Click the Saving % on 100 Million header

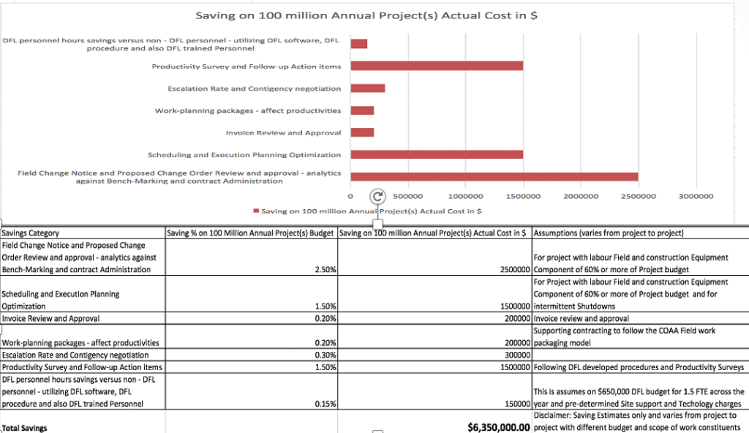tap(252, 233)
